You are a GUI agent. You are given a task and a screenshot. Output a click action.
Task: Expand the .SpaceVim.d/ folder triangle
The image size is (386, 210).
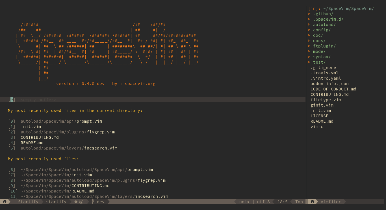[x=309, y=19]
